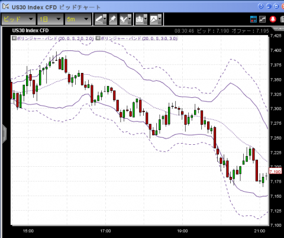The image size is (284, 238).
Task: Click the app logo in title bar
Action: [x=5, y=7]
